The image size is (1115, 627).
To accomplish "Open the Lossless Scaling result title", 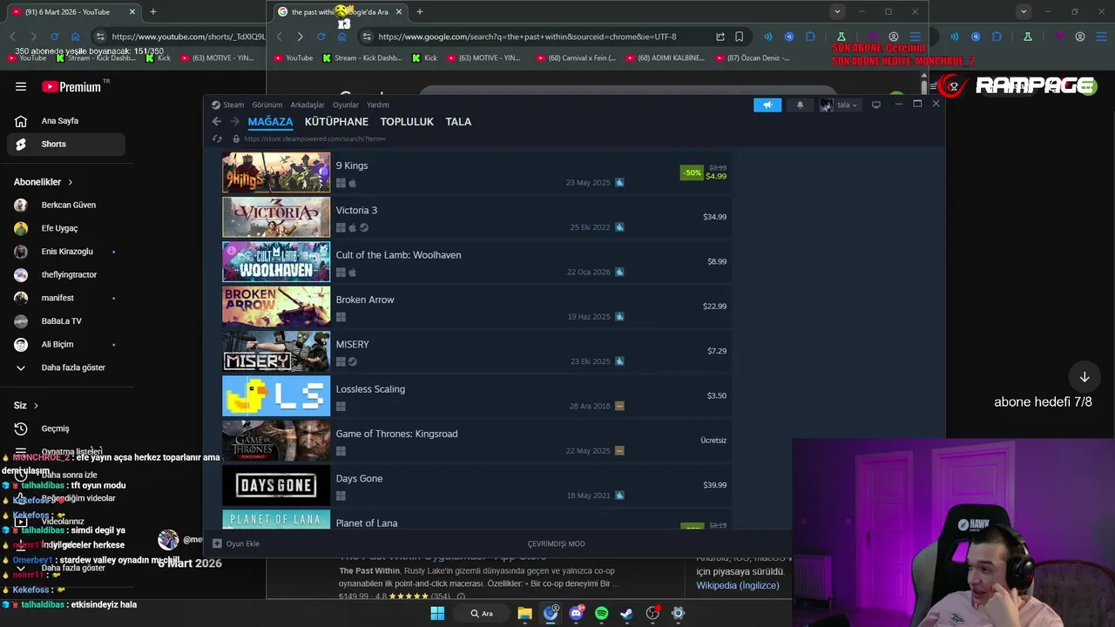I will tap(370, 389).
